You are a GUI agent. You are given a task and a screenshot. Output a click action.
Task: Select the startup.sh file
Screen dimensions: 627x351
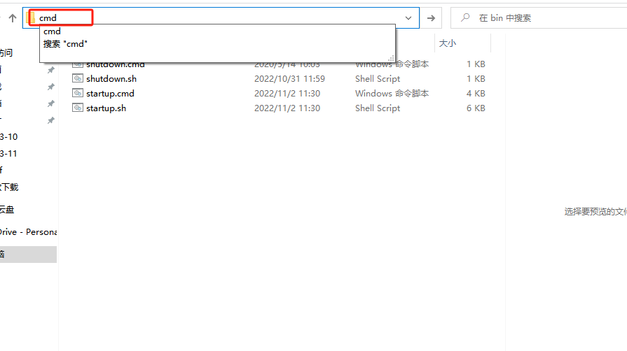[106, 108]
